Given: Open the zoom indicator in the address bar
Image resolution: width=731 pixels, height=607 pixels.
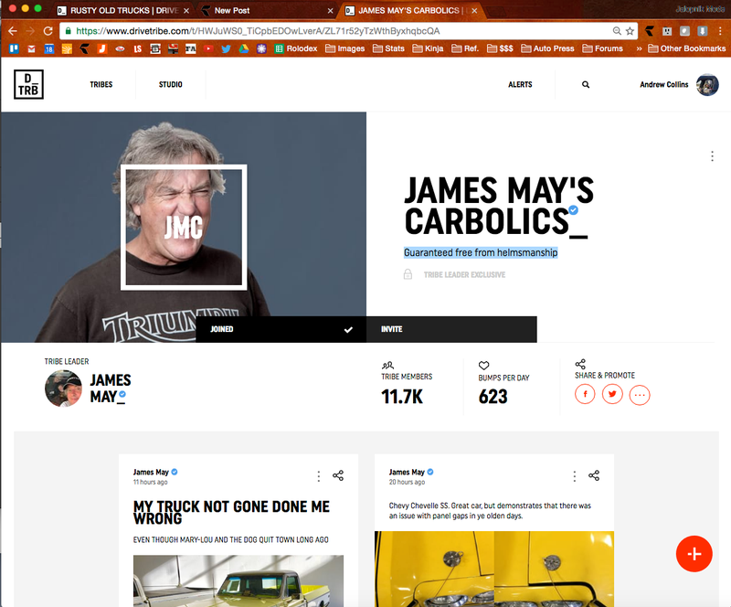Looking at the screenshot, I should [x=617, y=31].
